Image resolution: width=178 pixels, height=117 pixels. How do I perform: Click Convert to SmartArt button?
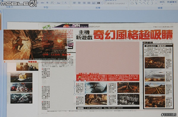(115, 3)
